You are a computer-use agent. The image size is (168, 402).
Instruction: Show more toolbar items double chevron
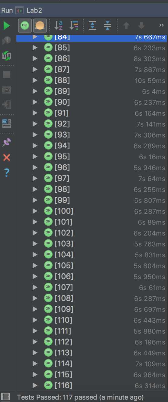point(161,26)
